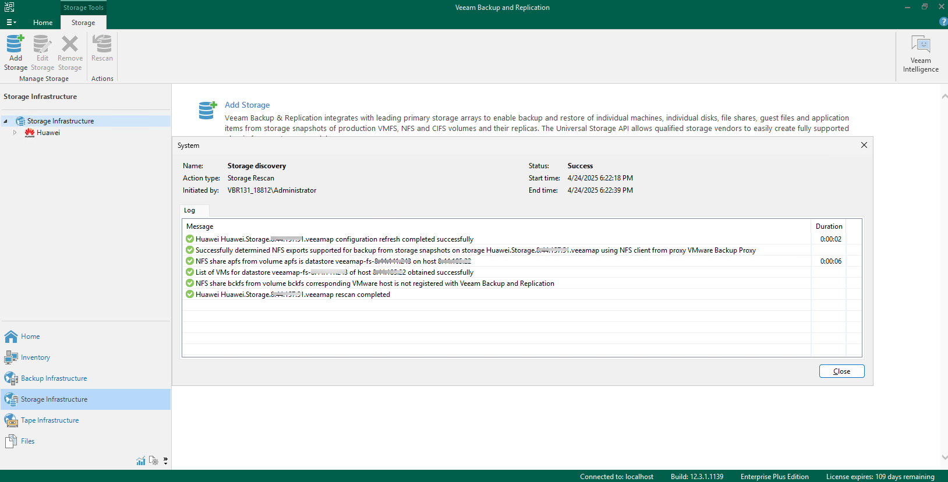Click the Initiated by Administrator value
Viewport: 948px width, 482px height.
pyautogui.click(x=272, y=190)
